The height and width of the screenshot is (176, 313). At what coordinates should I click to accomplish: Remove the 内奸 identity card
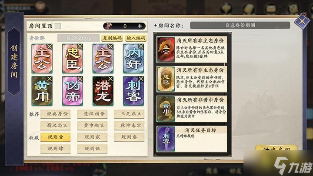141,46
